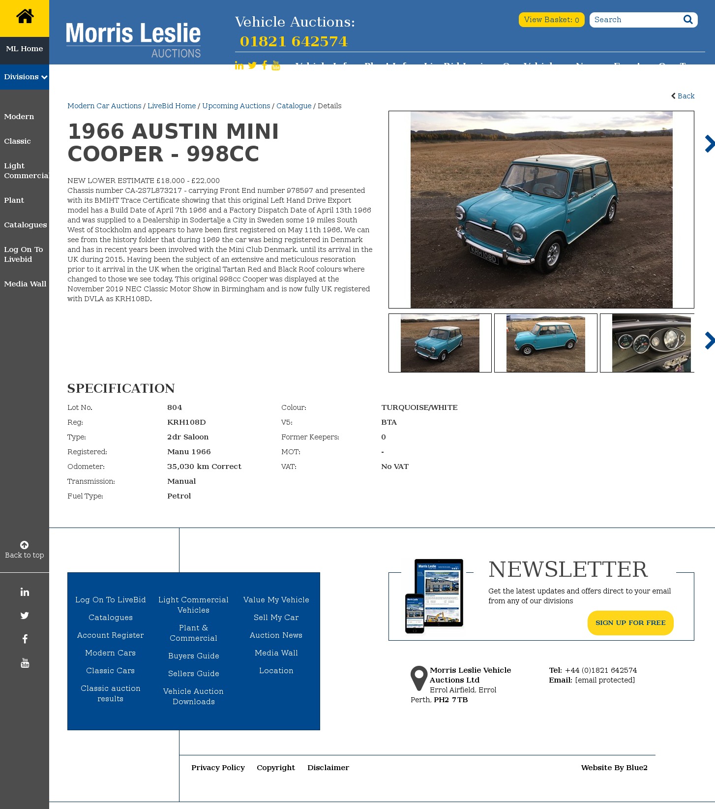This screenshot has width=715, height=809.
Task: Open YouTube icon in left sidebar
Action: point(25,663)
